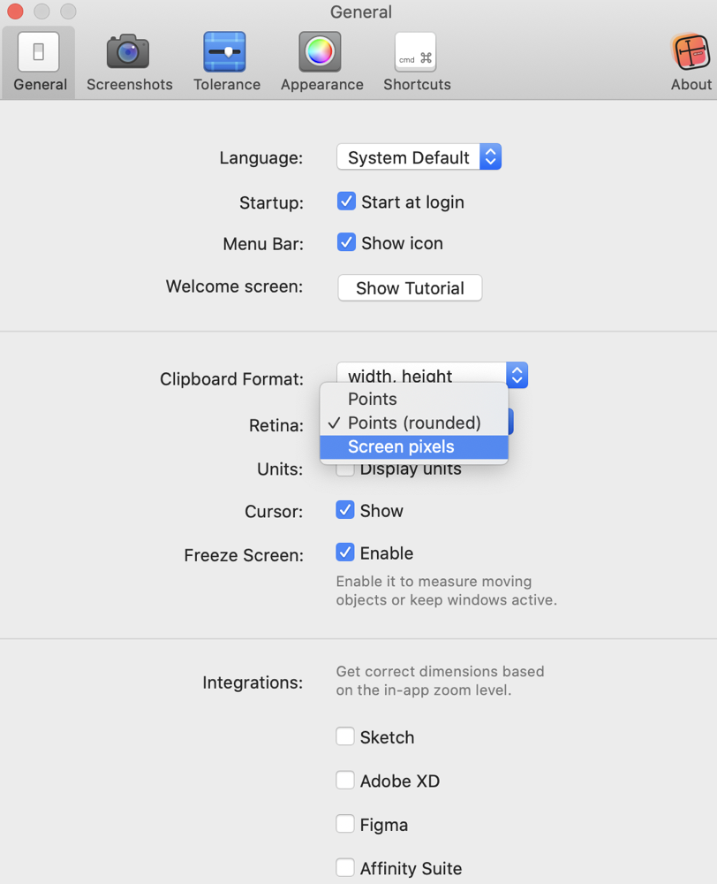The height and width of the screenshot is (884, 717).
Task: Open the Appearance color wheel pane
Action: point(321,62)
